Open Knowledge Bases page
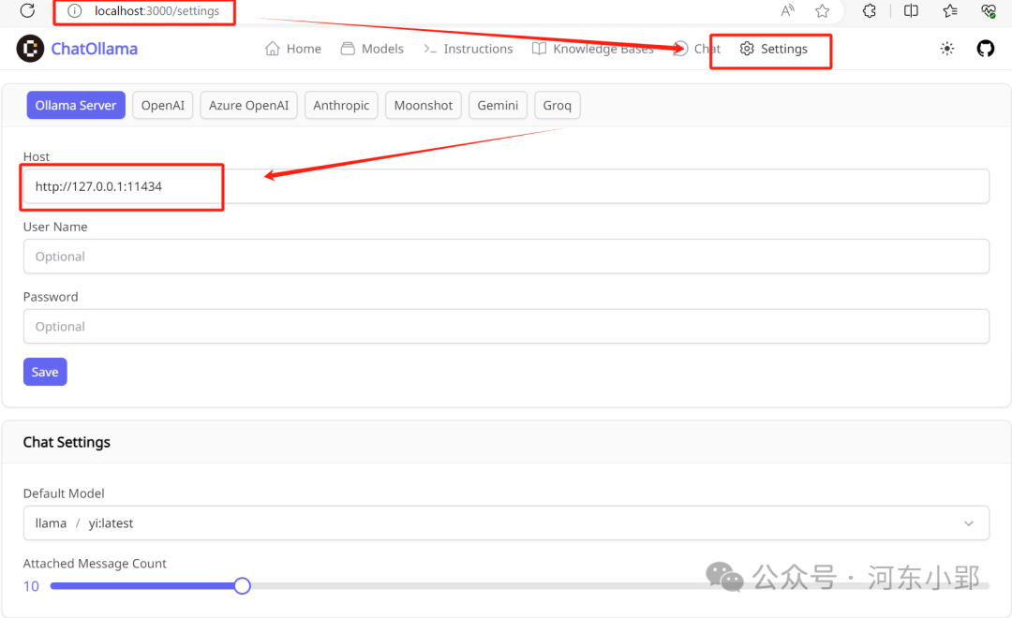The height and width of the screenshot is (618, 1012). pos(592,49)
